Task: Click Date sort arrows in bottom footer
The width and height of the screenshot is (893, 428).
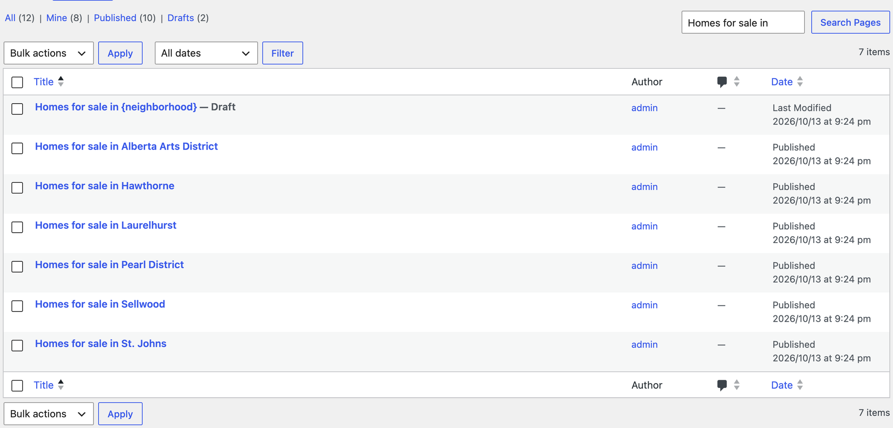Action: pos(800,385)
